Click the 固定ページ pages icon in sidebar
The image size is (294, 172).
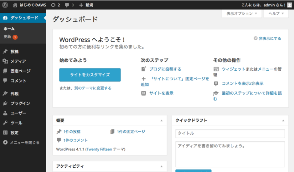(x=5, y=71)
